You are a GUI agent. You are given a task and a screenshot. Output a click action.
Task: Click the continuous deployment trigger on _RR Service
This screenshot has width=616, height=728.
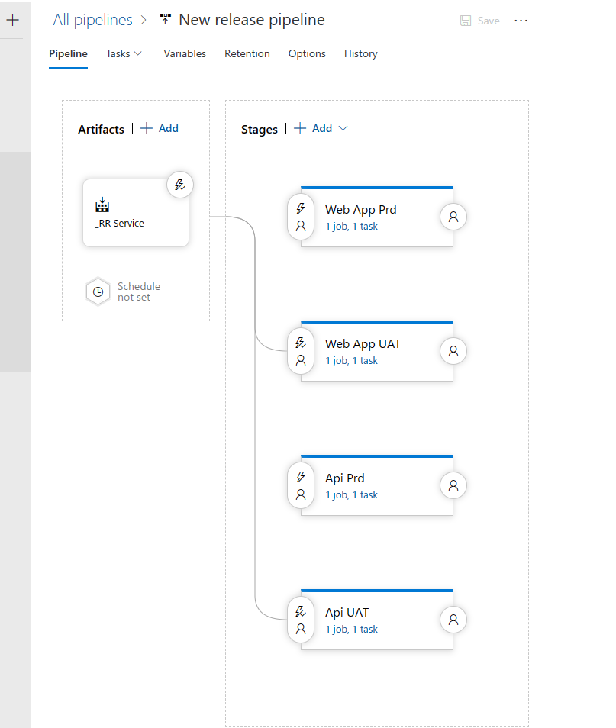(x=180, y=185)
